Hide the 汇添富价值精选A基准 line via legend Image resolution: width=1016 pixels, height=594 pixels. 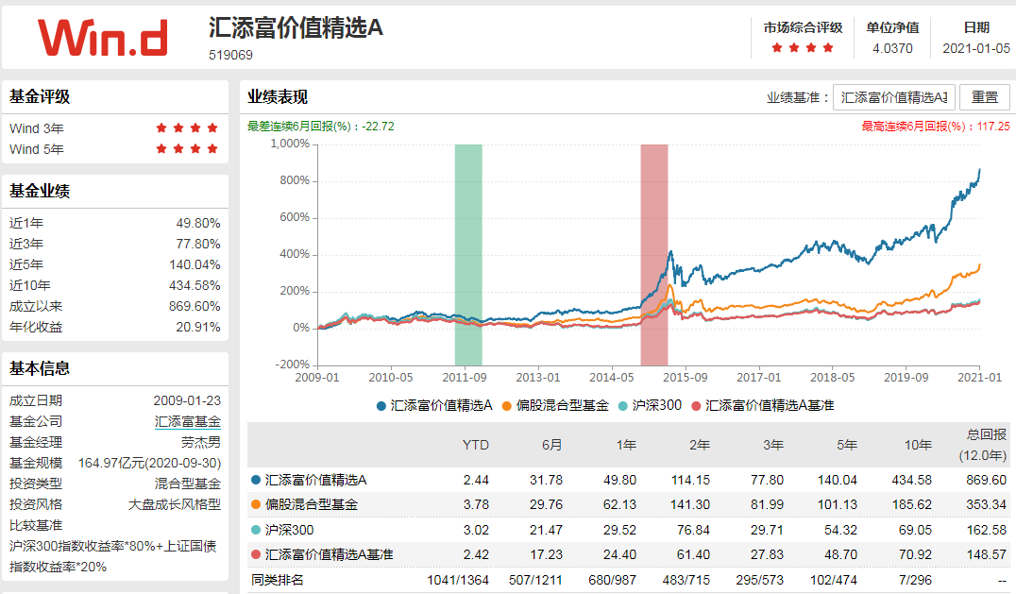click(697, 404)
